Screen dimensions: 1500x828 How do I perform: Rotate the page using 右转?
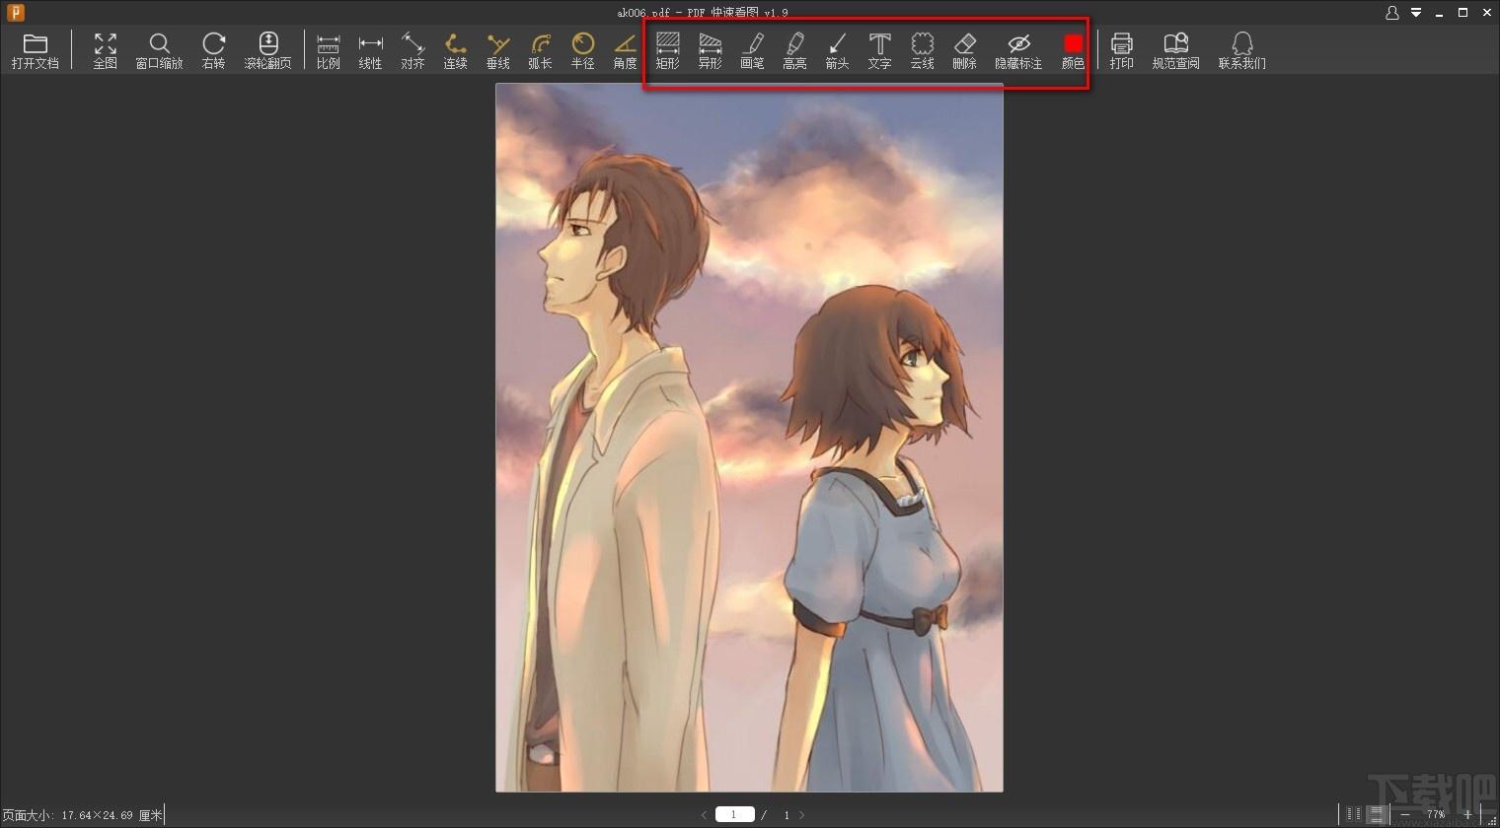(213, 50)
